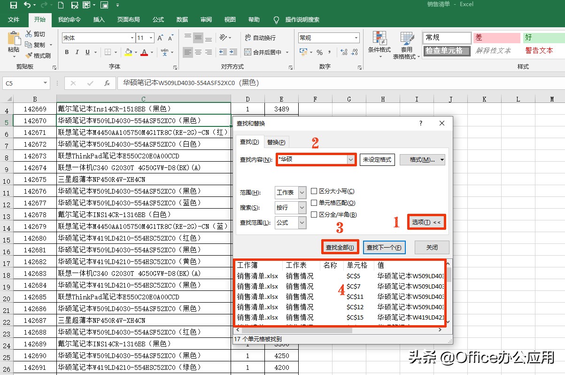Viewport: 565px width, 375px height.
Task: Click Center horizontal alignment icon
Action: pyautogui.click(x=198, y=52)
